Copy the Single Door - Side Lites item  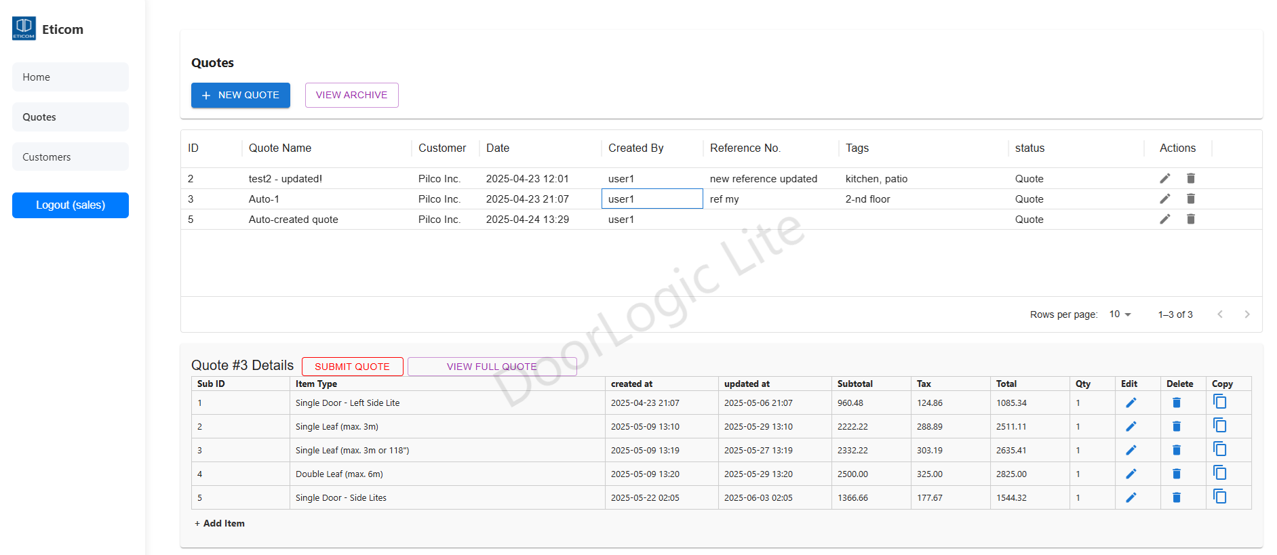(1219, 497)
